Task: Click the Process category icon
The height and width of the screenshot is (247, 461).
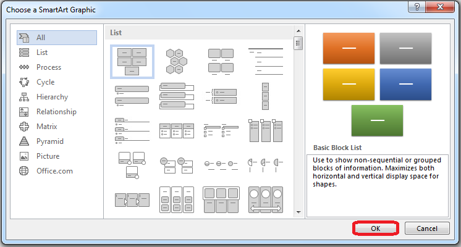Action: click(24, 67)
